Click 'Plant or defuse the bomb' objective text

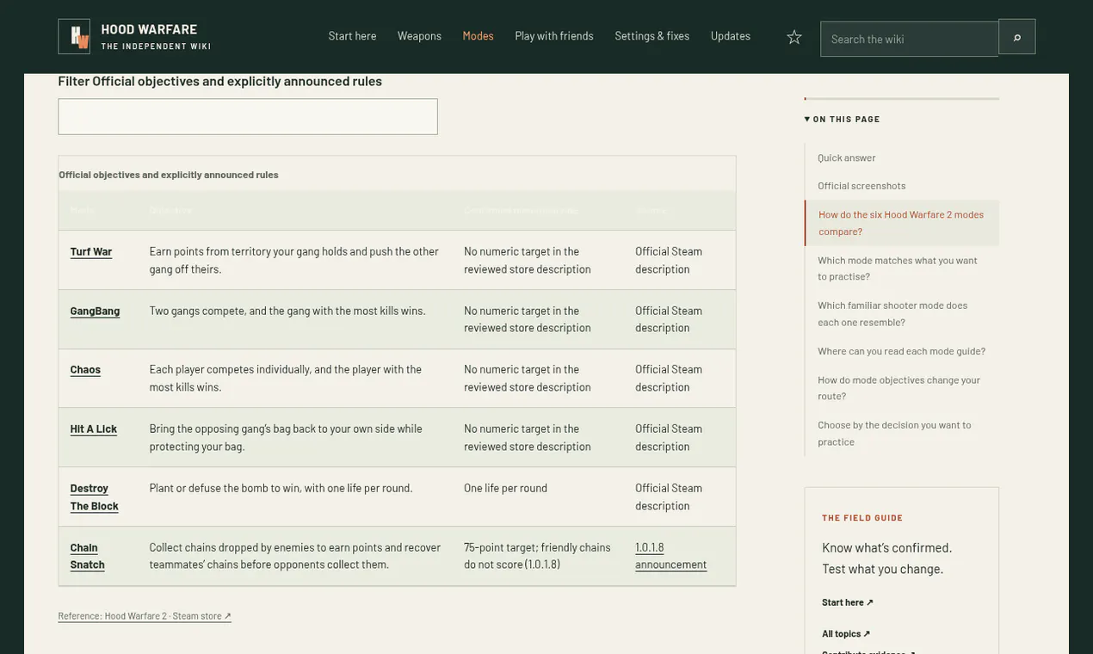281,488
